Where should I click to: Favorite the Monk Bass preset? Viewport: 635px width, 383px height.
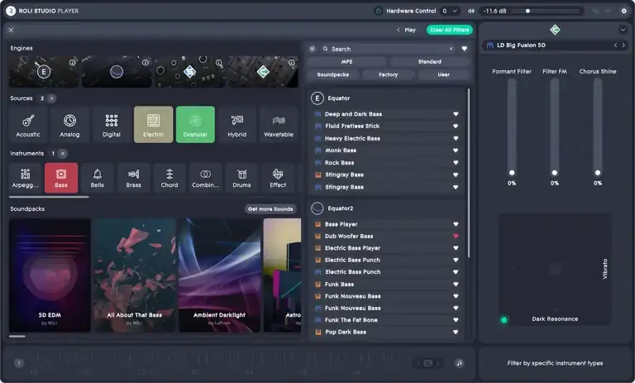click(x=456, y=151)
